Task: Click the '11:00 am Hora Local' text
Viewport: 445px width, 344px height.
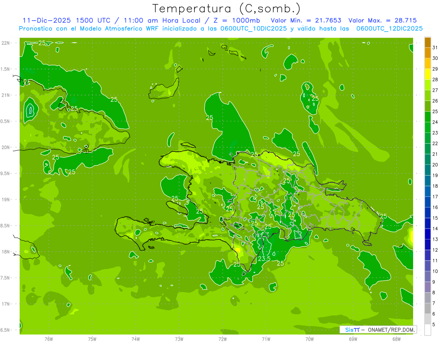Action: (x=161, y=20)
